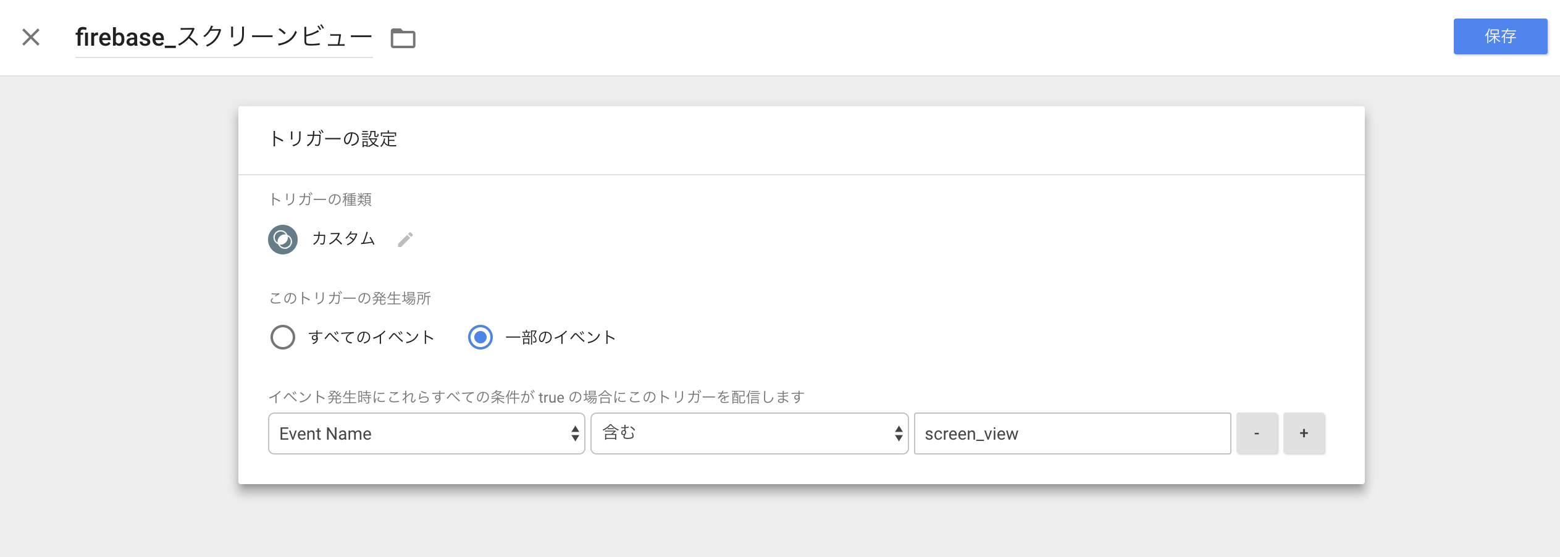Image resolution: width=1560 pixels, height=557 pixels.
Task: Expand Event Name dropdown arrows
Action: [x=575, y=433]
